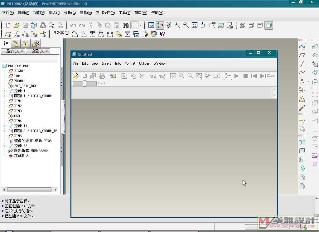Open the 设置 dropdown in navigator
Screen dimensions: 319x232
pyautogui.click(x=38, y=51)
